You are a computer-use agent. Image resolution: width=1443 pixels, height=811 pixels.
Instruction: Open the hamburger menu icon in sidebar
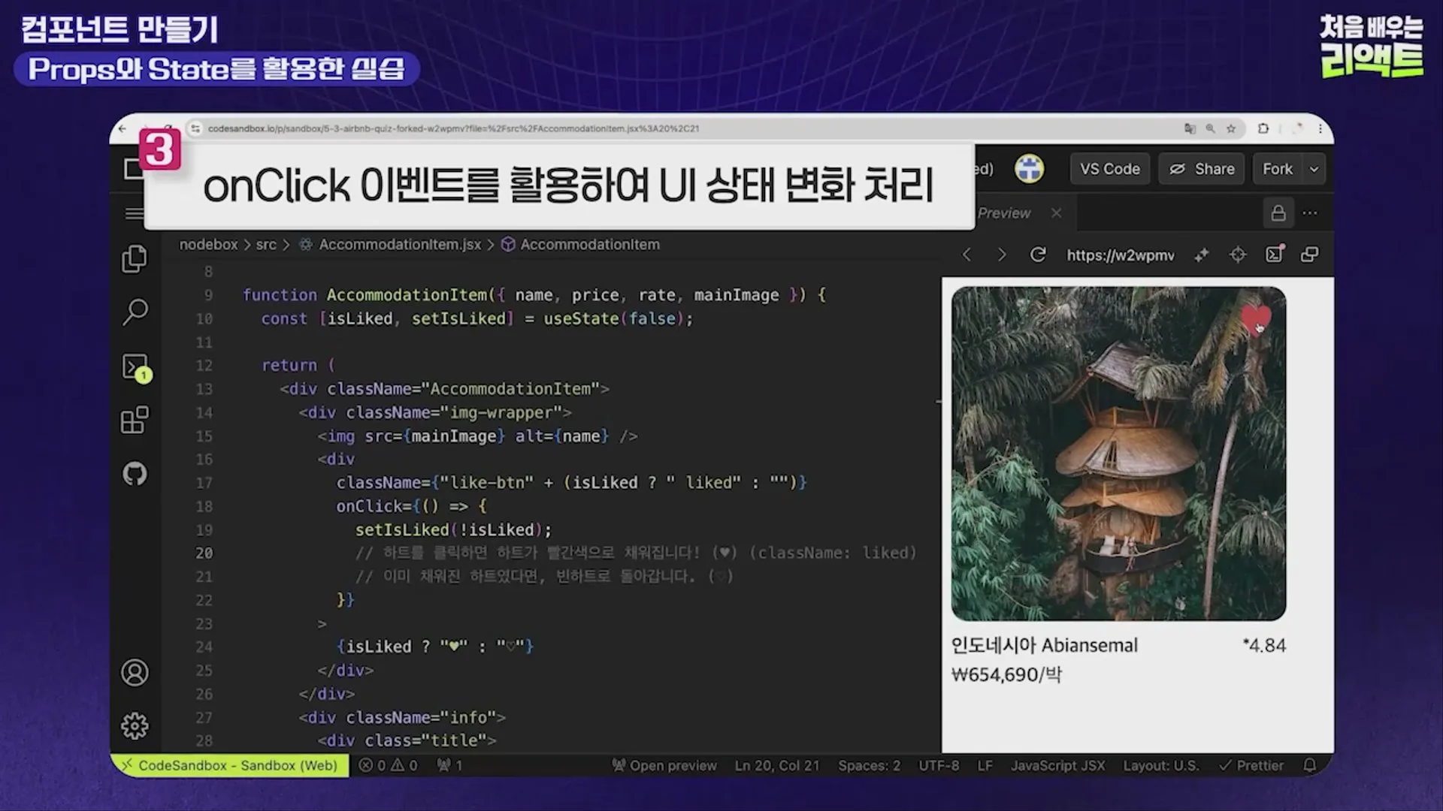pos(135,214)
